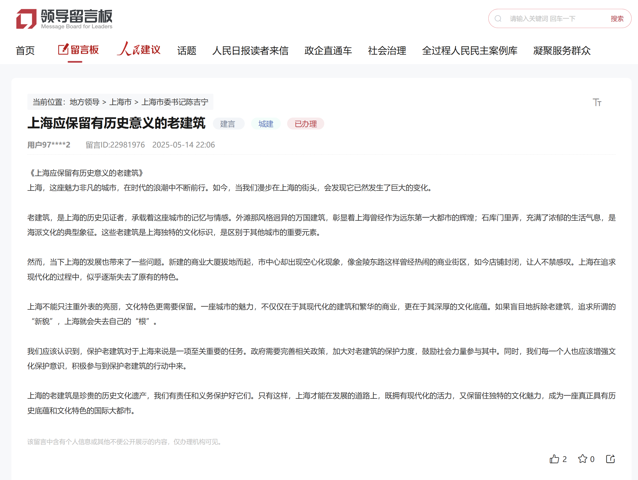Viewport: 638px width, 480px height.
Task: Open 政企直通车 navigation item
Action: (328, 50)
